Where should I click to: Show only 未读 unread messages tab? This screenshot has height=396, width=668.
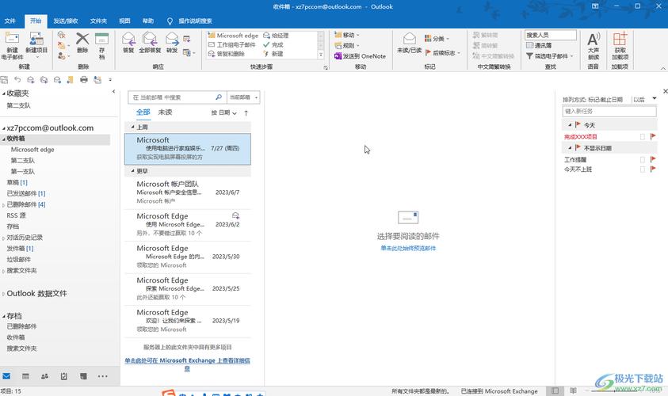(x=165, y=112)
